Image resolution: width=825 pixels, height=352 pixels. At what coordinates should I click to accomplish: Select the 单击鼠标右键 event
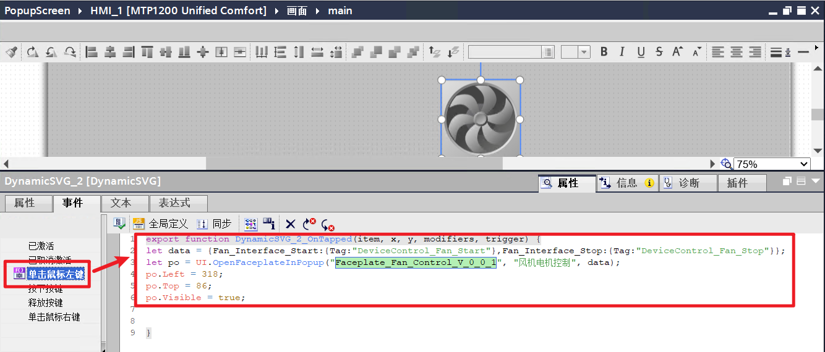click(54, 317)
